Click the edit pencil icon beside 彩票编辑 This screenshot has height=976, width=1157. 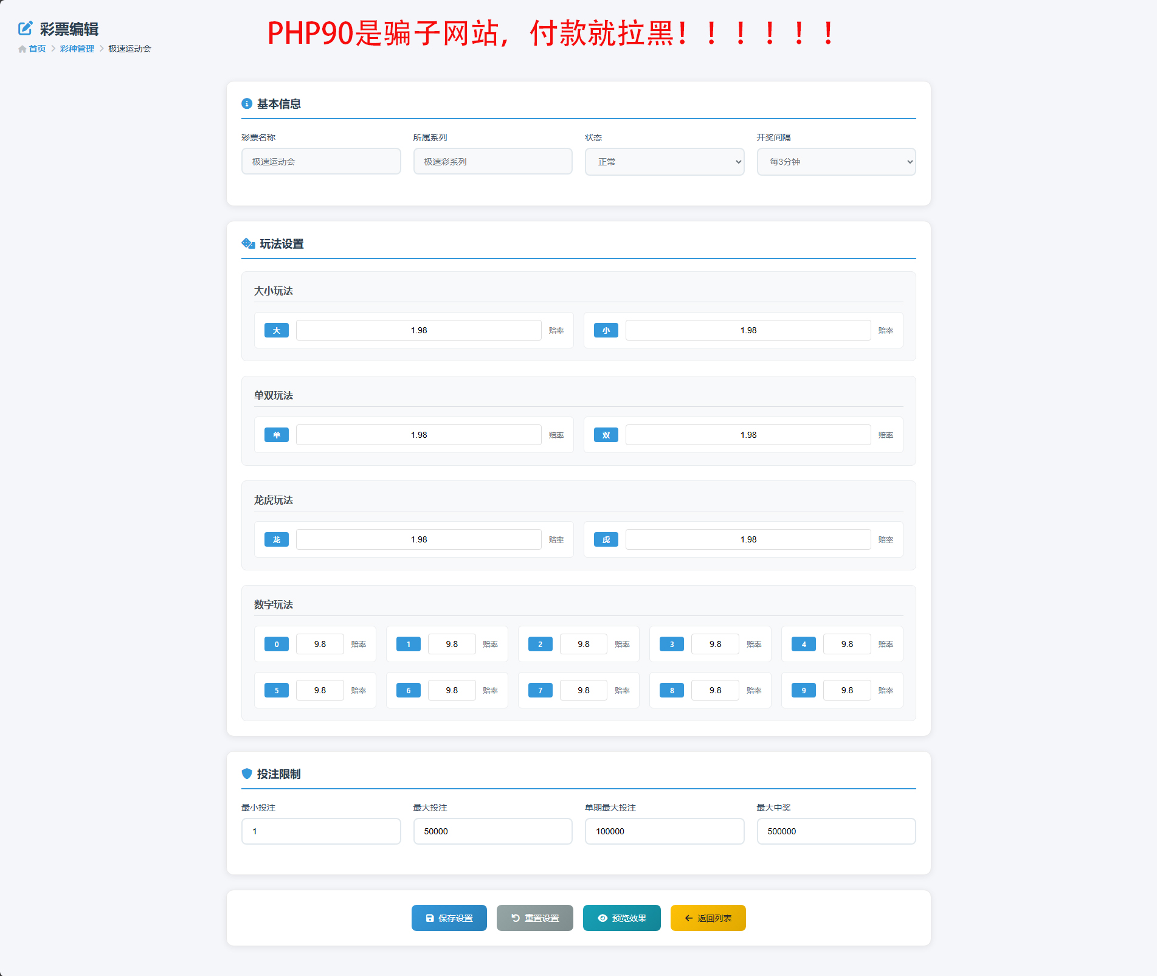pos(25,28)
